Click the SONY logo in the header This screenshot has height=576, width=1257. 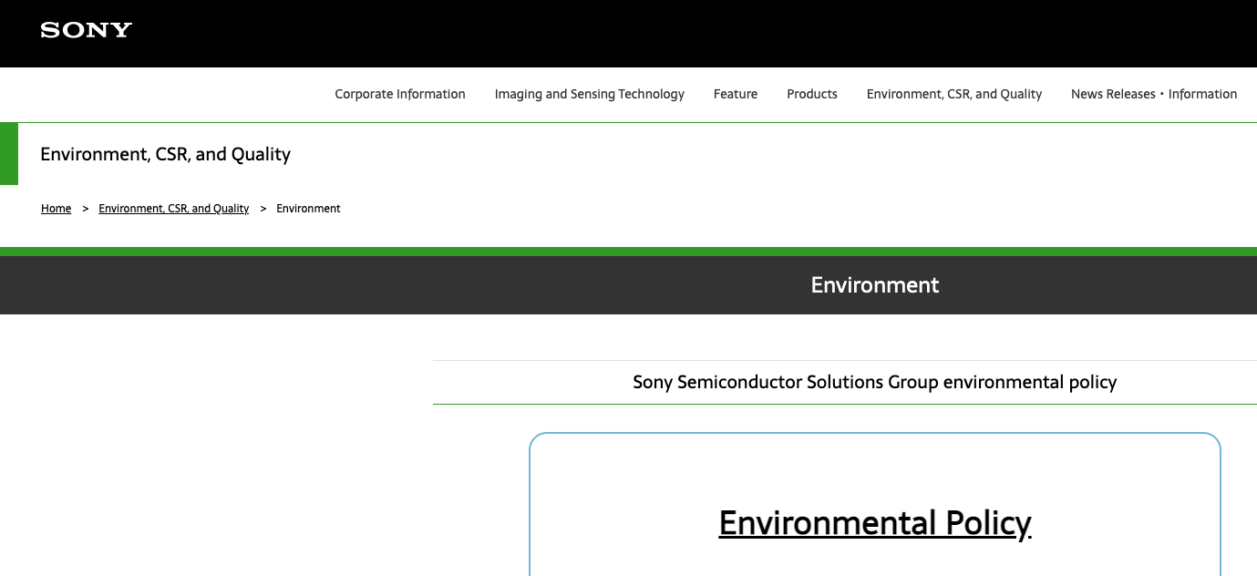[x=87, y=30]
